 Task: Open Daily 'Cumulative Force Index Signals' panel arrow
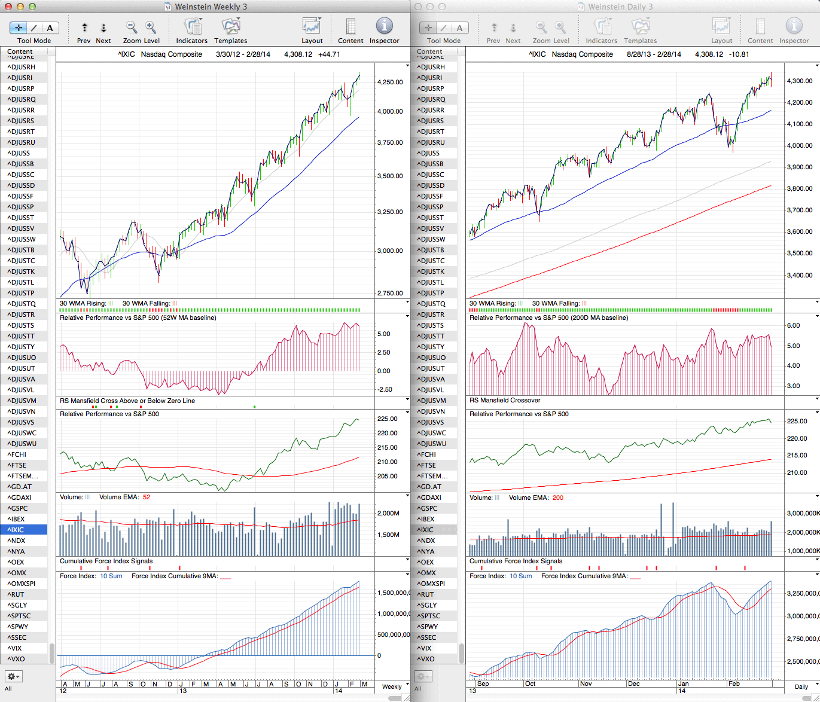point(817,560)
